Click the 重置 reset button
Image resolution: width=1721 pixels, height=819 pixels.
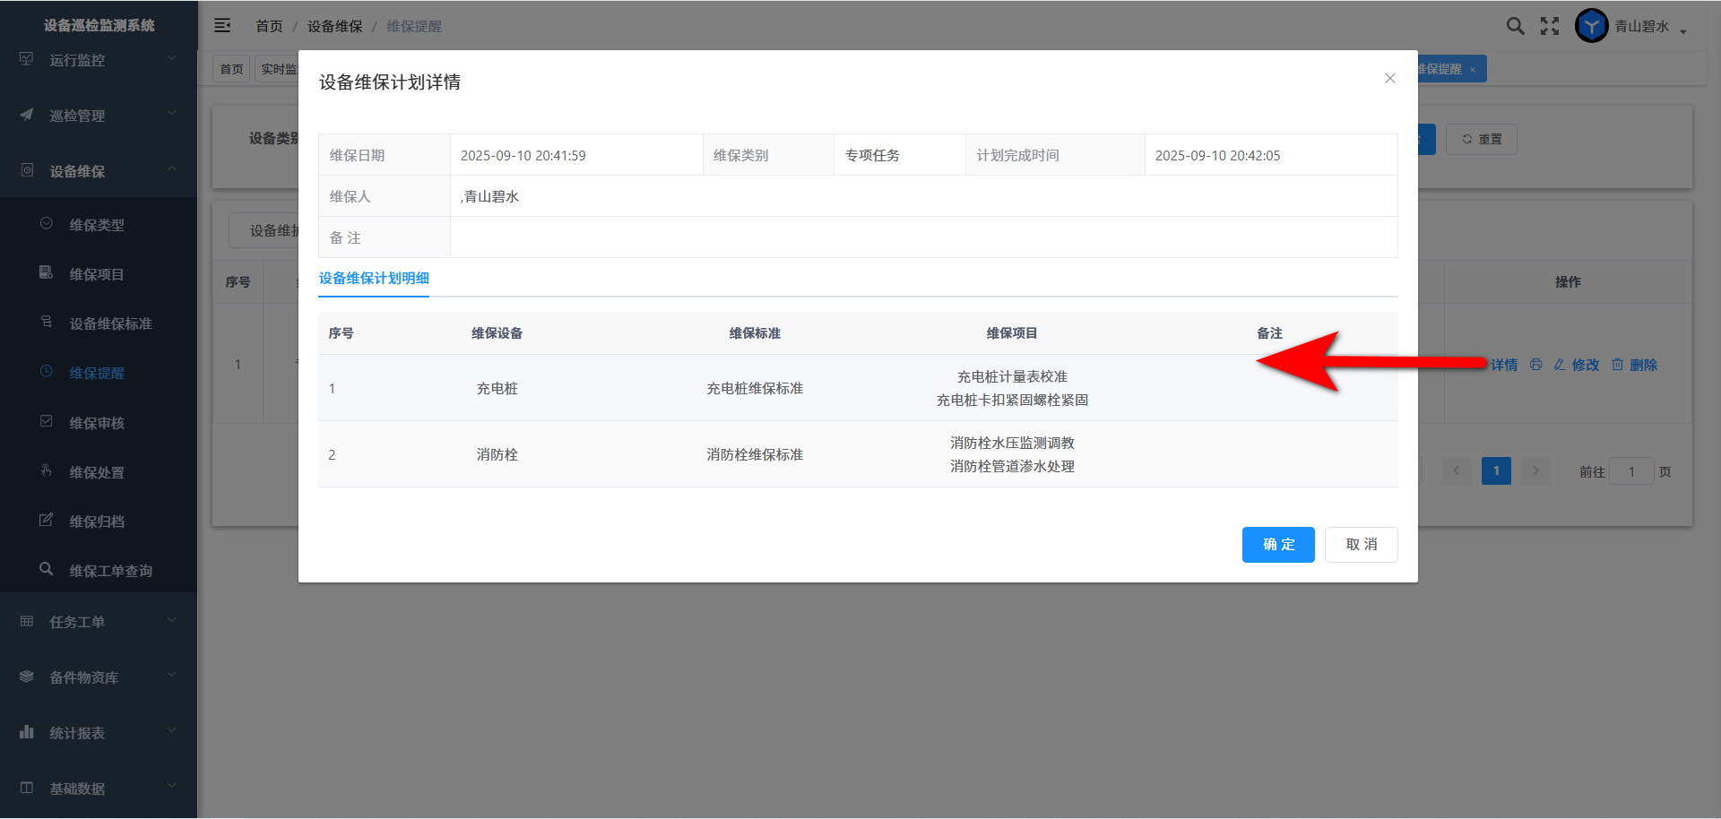pyautogui.click(x=1482, y=139)
